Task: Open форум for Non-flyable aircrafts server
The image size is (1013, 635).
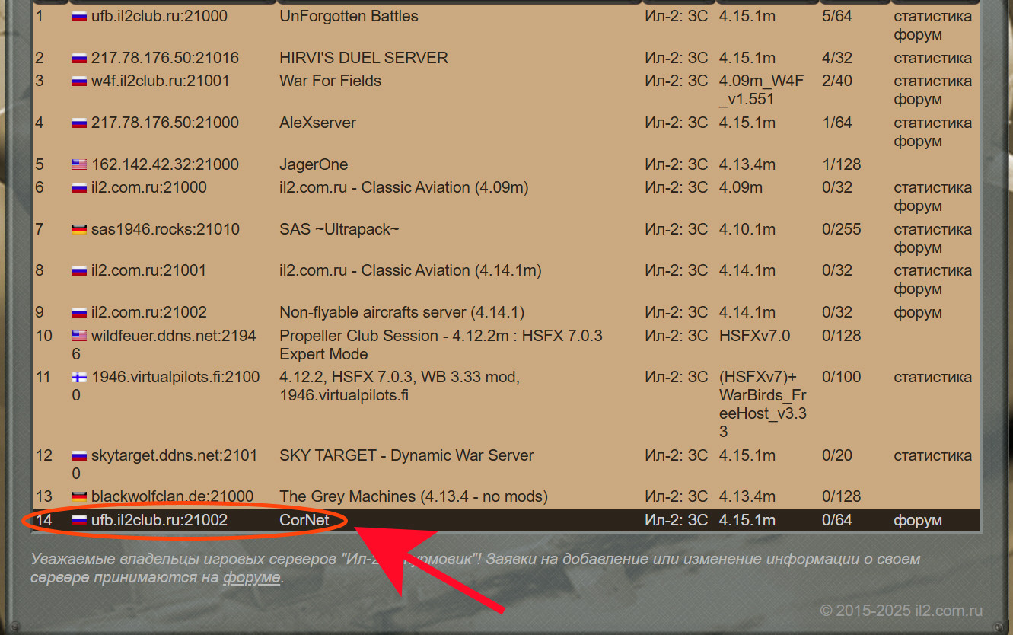Action: (918, 312)
